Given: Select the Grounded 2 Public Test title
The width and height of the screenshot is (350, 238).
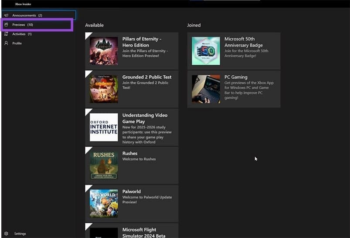Looking at the screenshot, I should [147, 77].
